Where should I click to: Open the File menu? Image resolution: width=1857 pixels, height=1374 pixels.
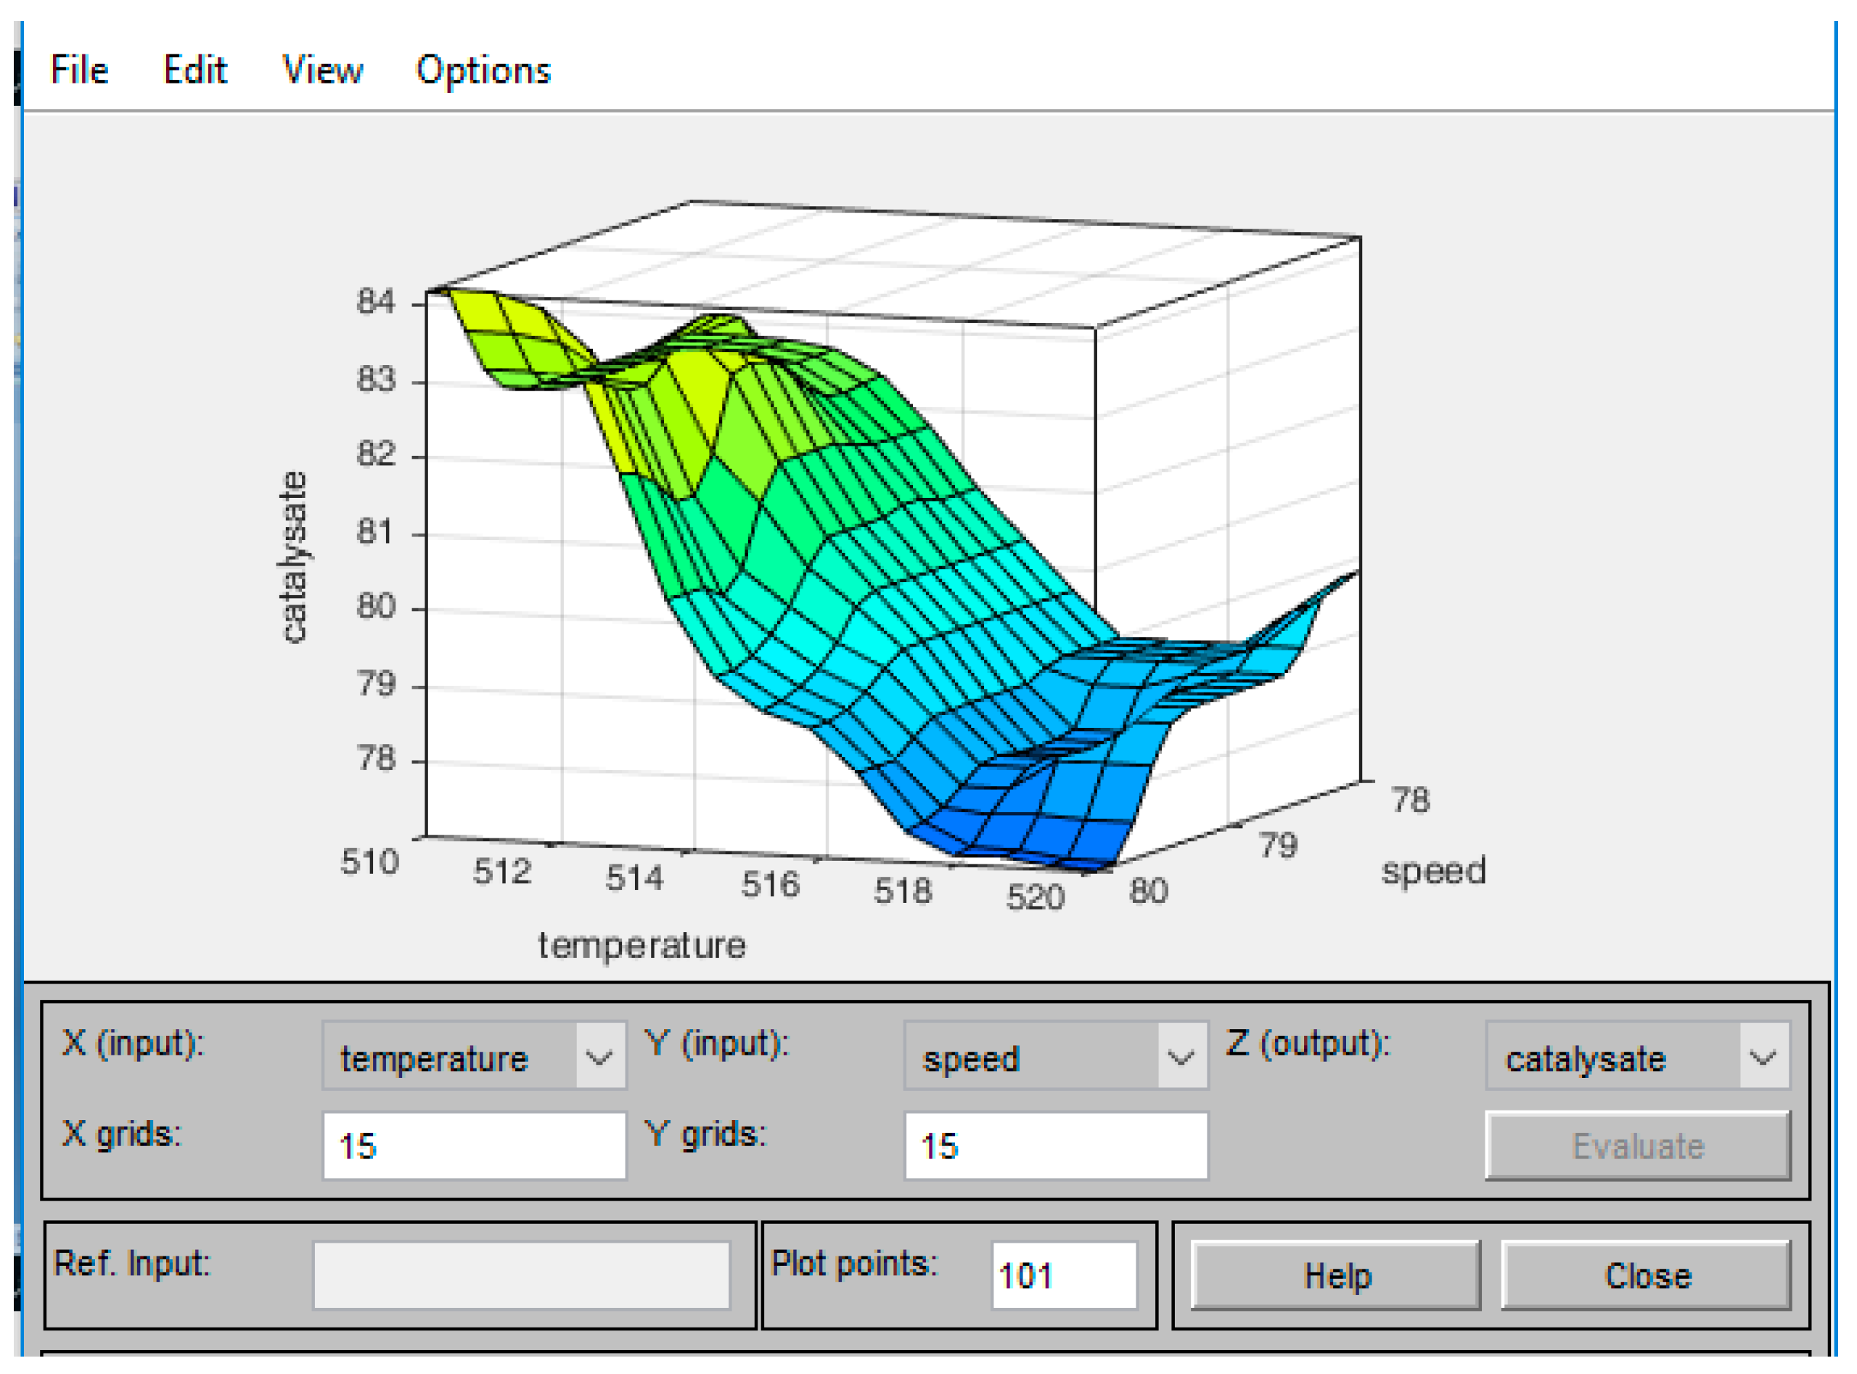click(79, 70)
